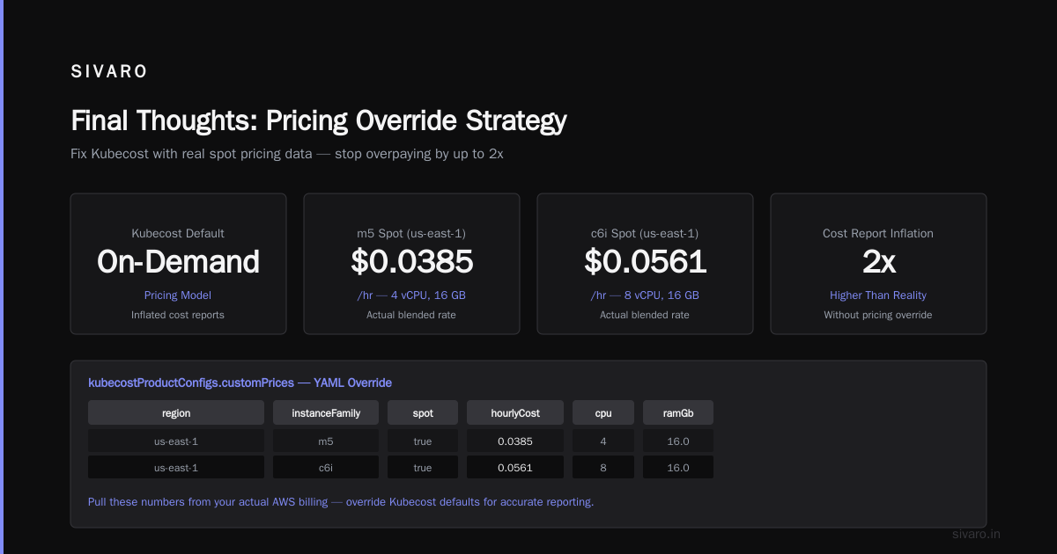Select the c6i Spot $0.0561 card
This screenshot has height=554, width=1057.
[645, 264]
